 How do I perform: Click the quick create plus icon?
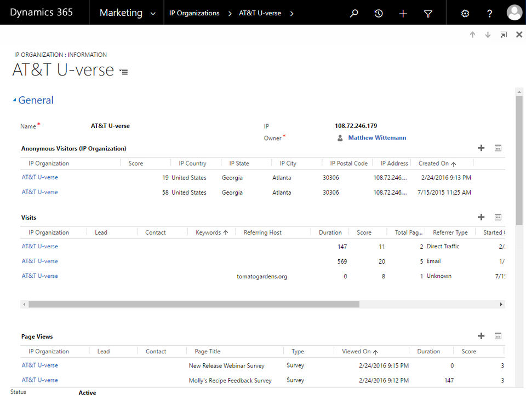pos(403,14)
